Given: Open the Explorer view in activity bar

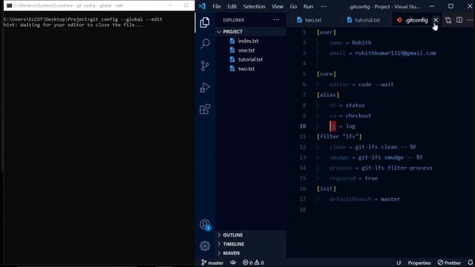Looking at the screenshot, I should (x=205, y=22).
